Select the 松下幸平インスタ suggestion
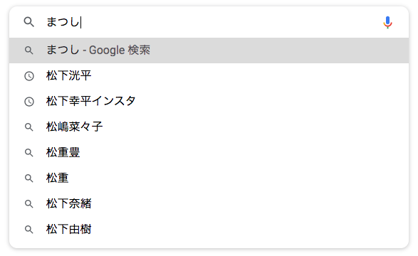 coord(209,102)
